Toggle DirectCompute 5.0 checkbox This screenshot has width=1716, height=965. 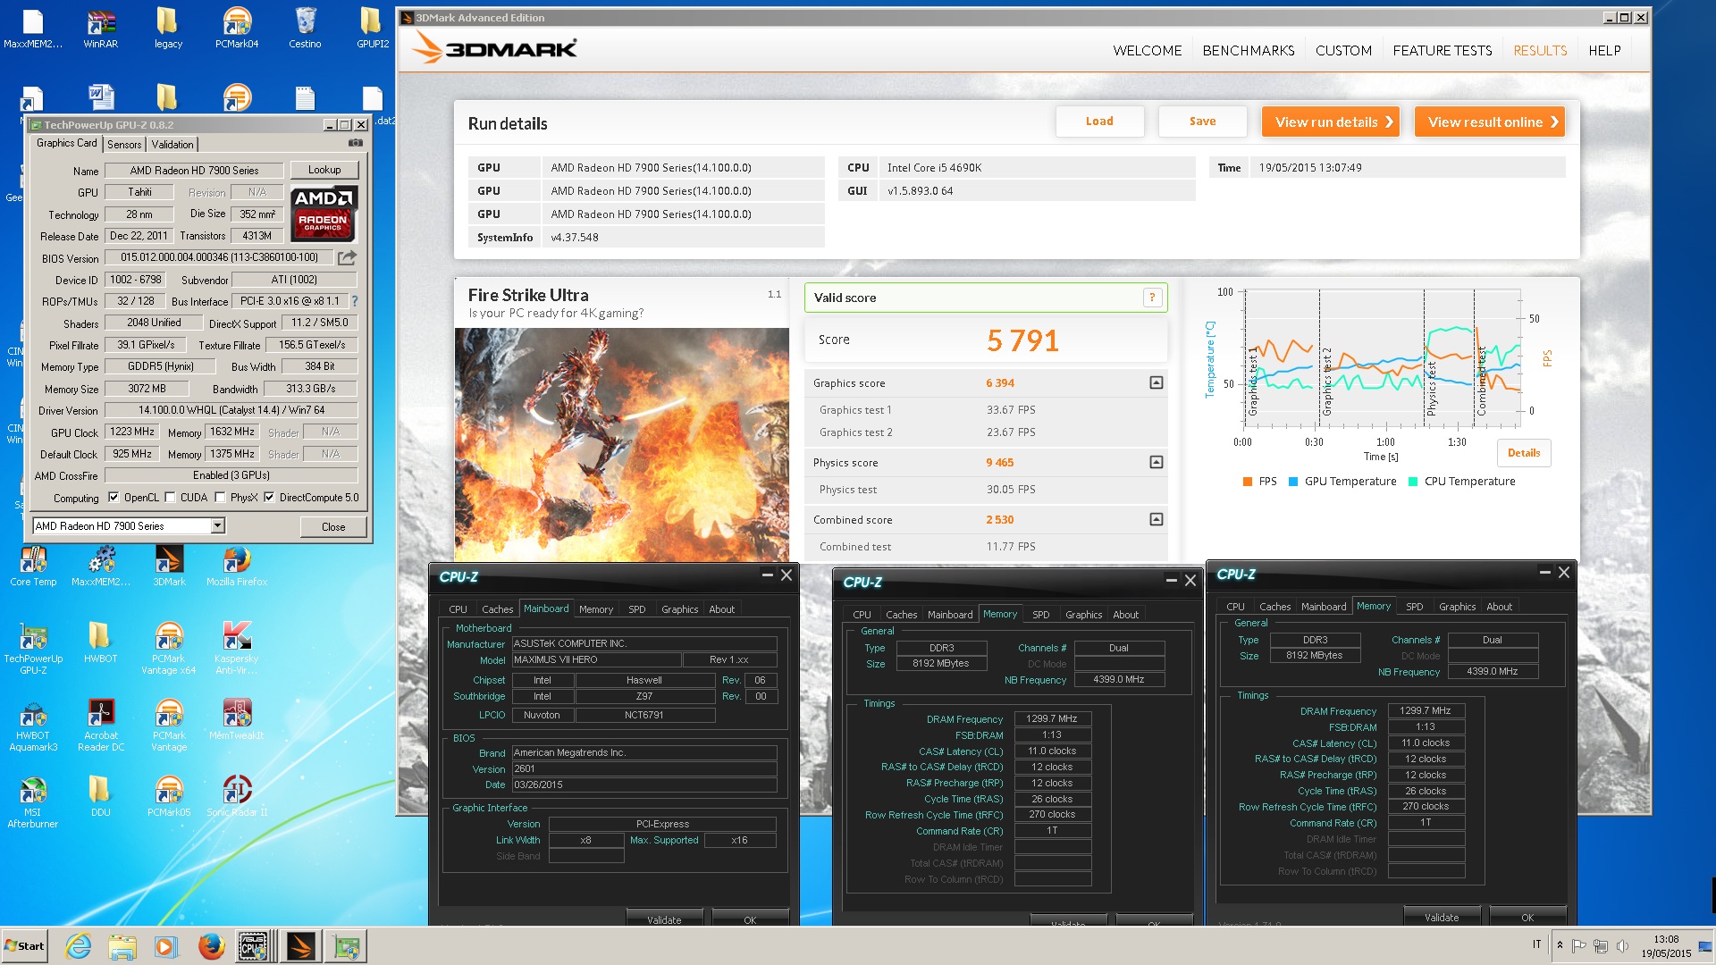(269, 498)
